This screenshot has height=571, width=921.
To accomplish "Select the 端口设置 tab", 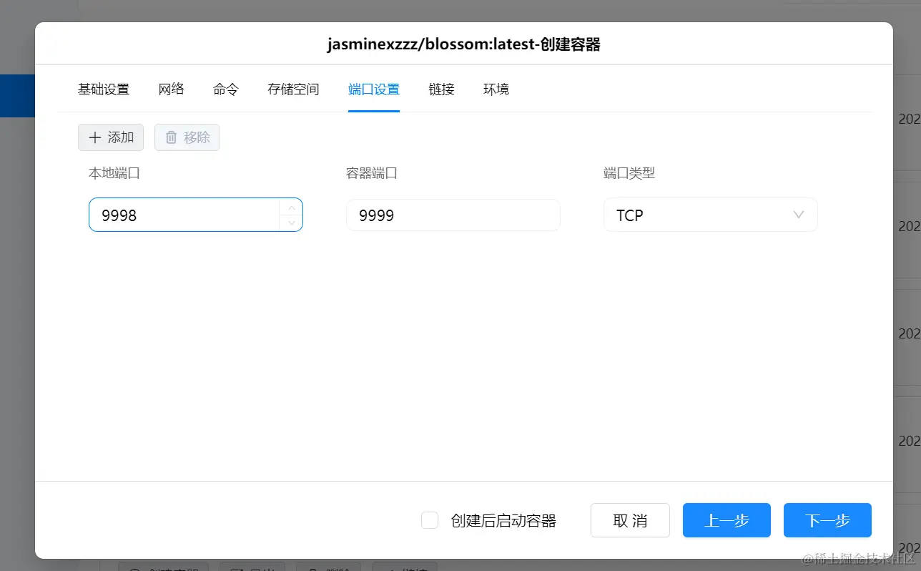I will 373,89.
